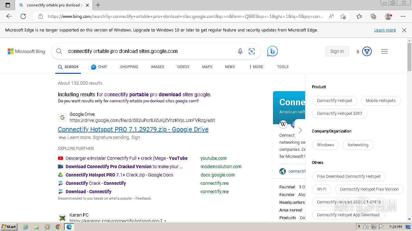Select Mobile Hotspots chip
The height and width of the screenshot is (231, 412).
point(380,101)
